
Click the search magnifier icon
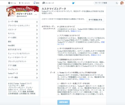(x=117, y=3)
